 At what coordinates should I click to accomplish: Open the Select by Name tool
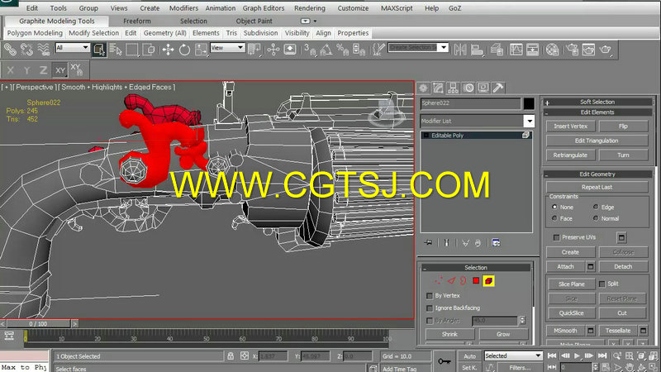click(x=116, y=50)
